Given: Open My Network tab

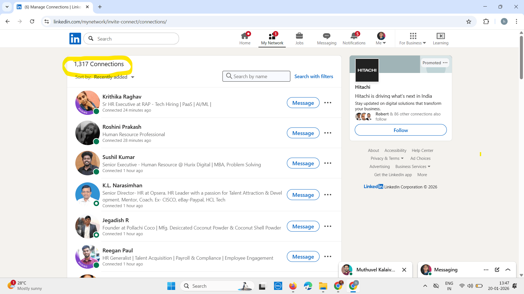Looking at the screenshot, I should (272, 38).
